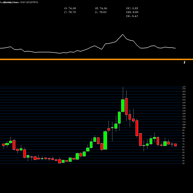Click the 39 price axis label
The width and height of the screenshot is (193, 193).
[x=183, y=164]
